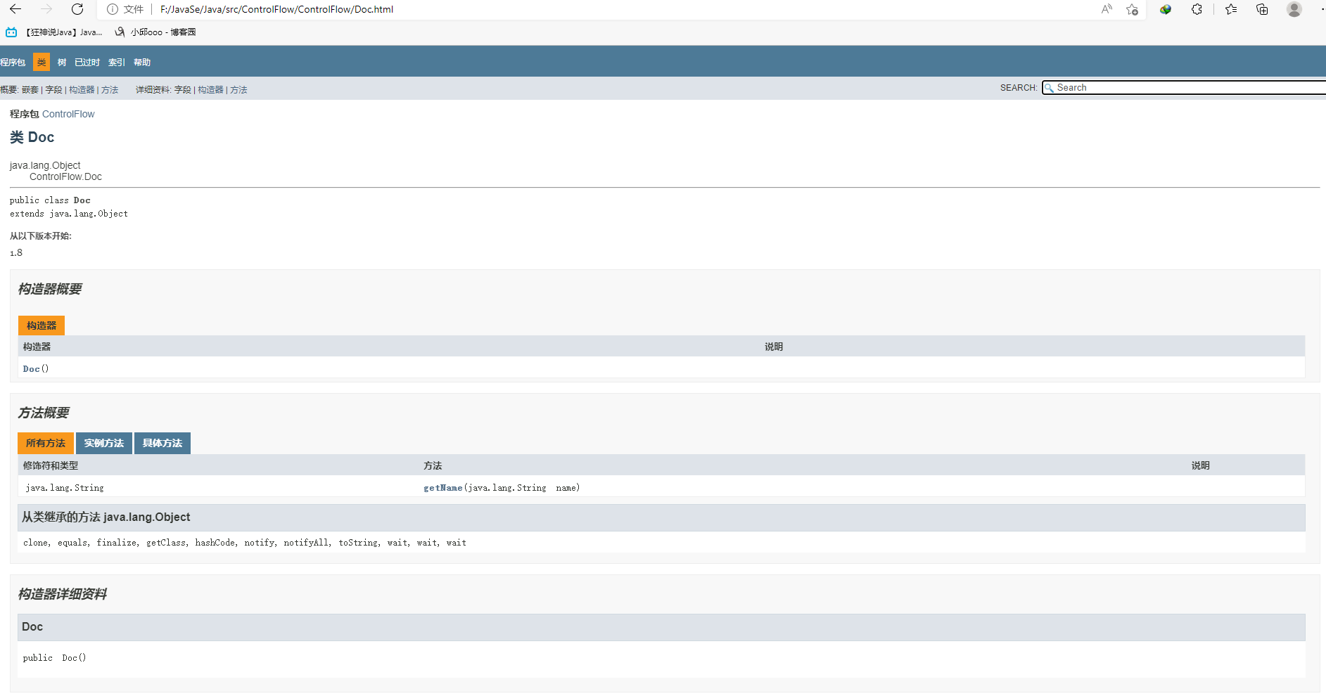Screen dimensions: 1326x696
Task: Click the 嵌套 label in 概要 row
Action: [x=30, y=90]
